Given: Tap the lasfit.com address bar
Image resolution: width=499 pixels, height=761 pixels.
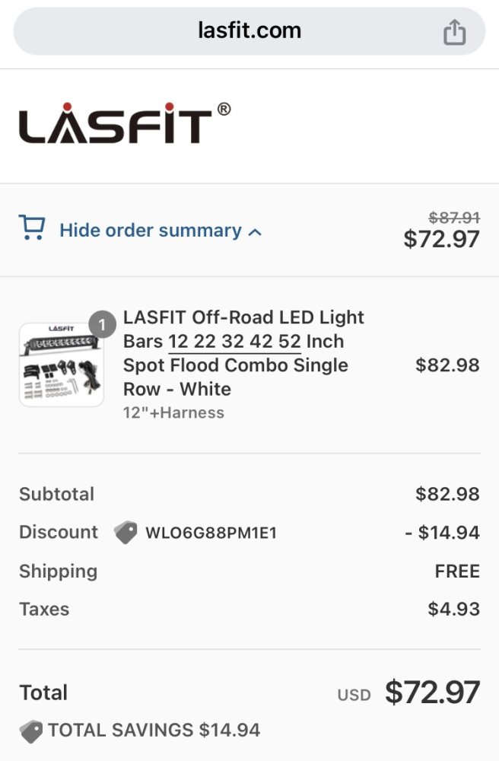Looking at the screenshot, I should [x=249, y=31].
